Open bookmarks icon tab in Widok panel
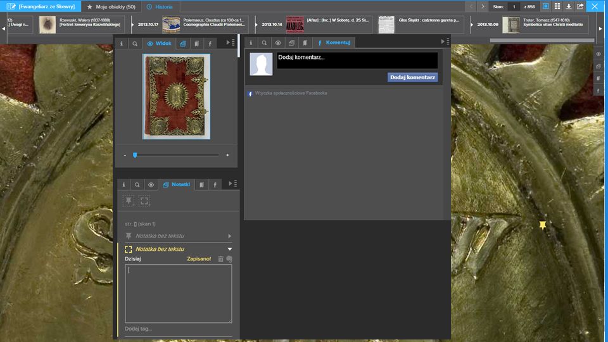This screenshot has height=342, width=608. coord(196,44)
